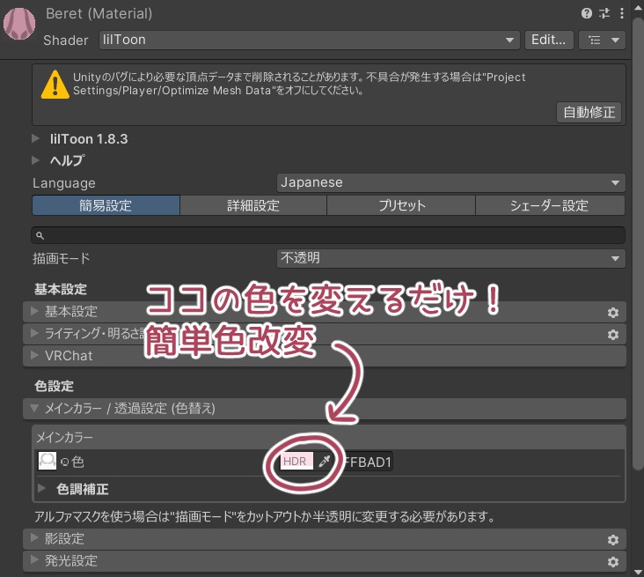Expand the 影設定 foldout
644x577 pixels.
[x=325, y=539]
